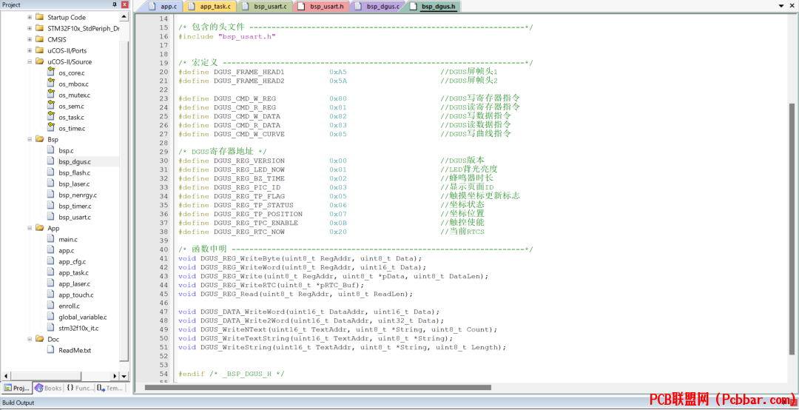Click the Project tree scroll-left arrow

point(6,376)
